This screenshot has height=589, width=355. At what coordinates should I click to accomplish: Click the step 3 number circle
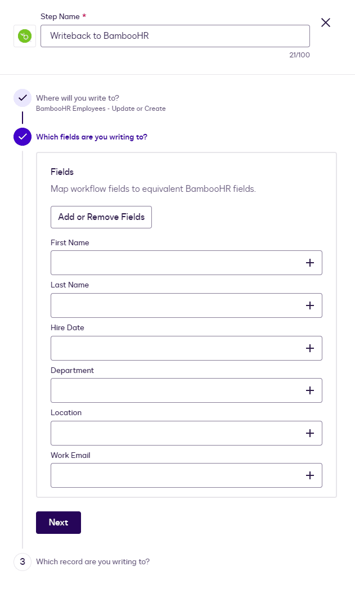[23, 561]
